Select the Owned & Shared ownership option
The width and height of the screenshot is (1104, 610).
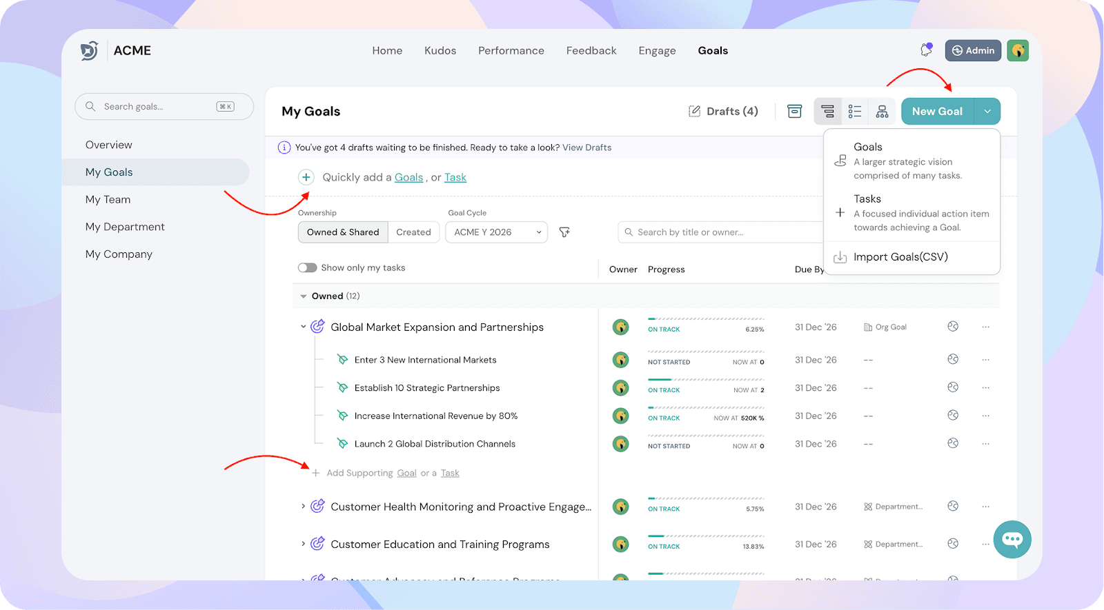pos(343,232)
